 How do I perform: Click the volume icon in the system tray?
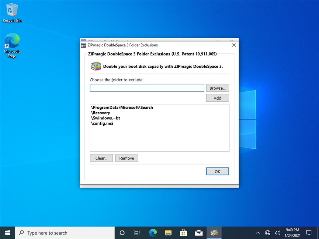tap(277, 233)
